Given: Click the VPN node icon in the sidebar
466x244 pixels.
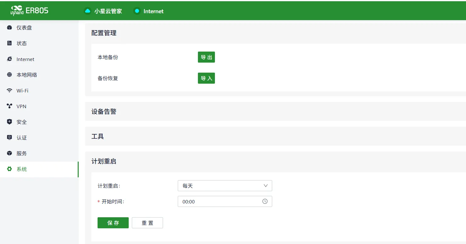Looking at the screenshot, I should coord(9,106).
